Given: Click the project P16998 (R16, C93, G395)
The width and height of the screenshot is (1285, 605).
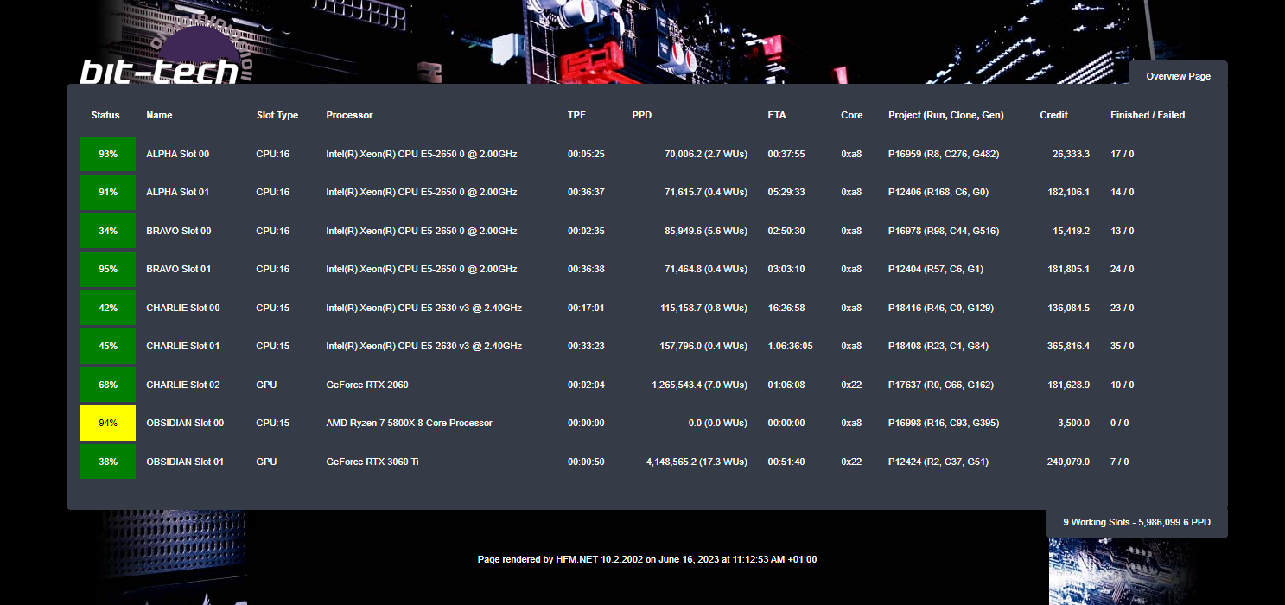Looking at the screenshot, I should (x=944, y=423).
